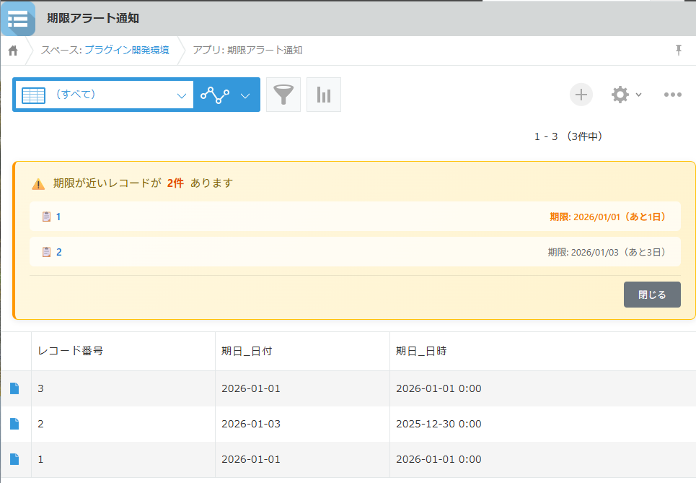
Task: Open record 1 detail icon in table
Action: (x=14, y=459)
